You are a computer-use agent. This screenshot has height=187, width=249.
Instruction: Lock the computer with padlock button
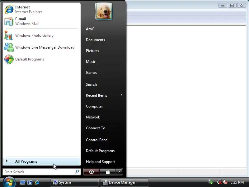point(108,172)
